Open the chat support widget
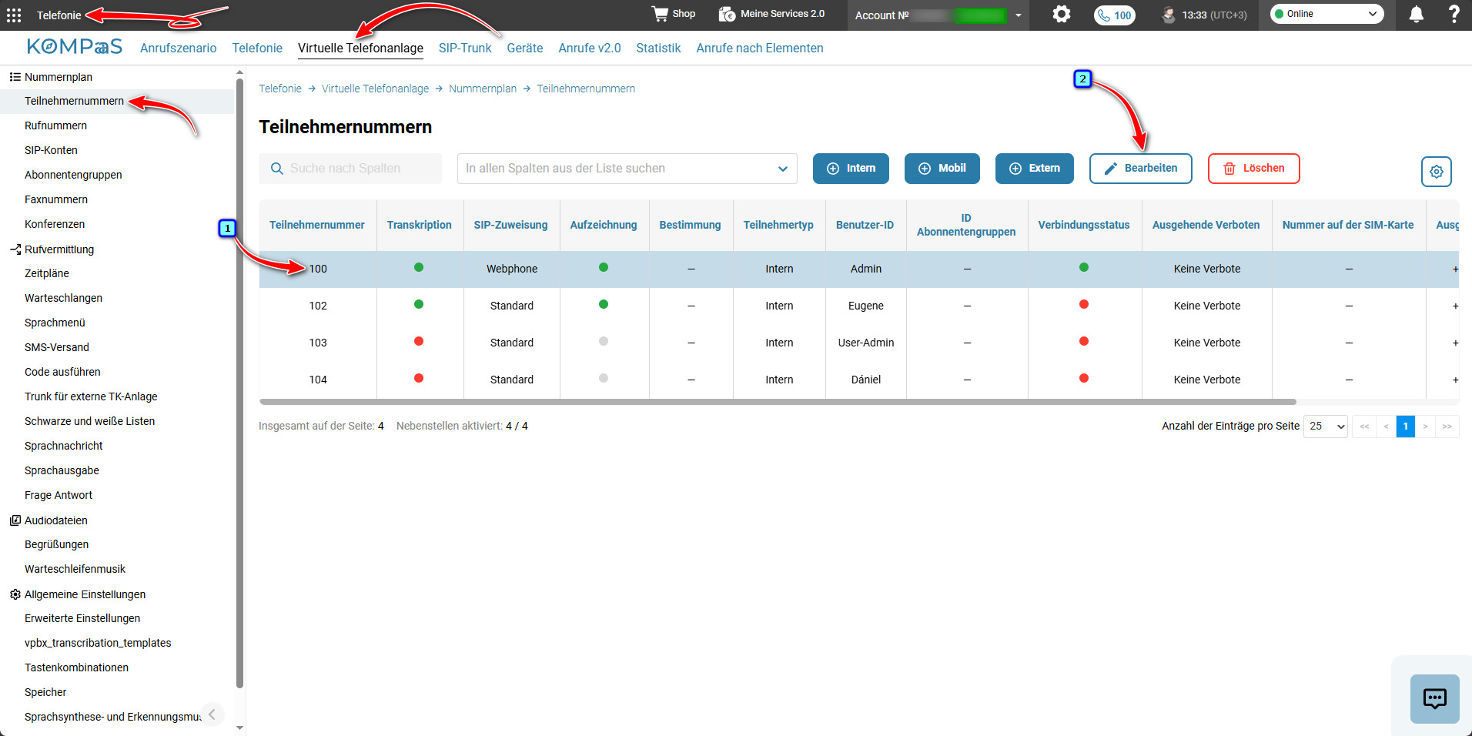1472x736 pixels. [x=1434, y=698]
